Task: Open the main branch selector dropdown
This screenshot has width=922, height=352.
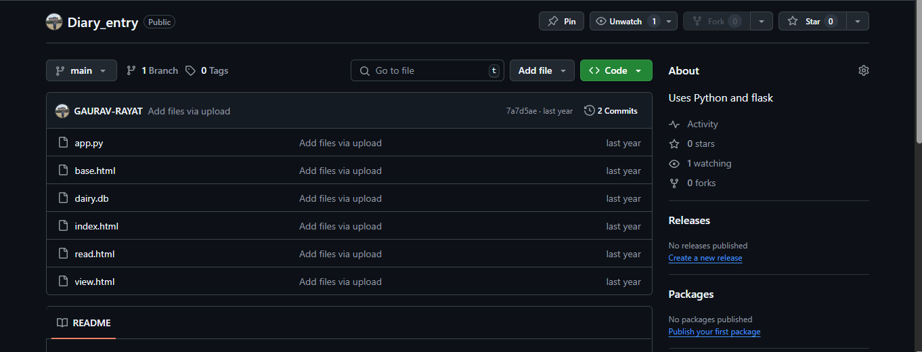Action: point(81,70)
